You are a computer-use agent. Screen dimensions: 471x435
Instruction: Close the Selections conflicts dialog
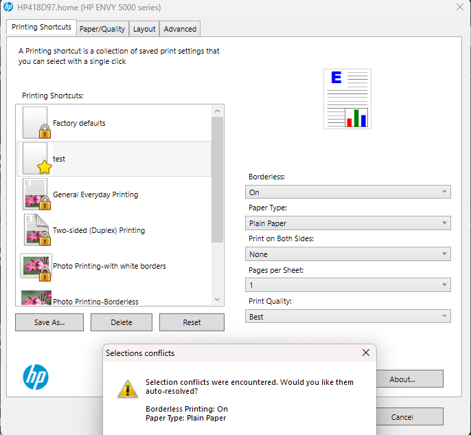[x=365, y=353]
